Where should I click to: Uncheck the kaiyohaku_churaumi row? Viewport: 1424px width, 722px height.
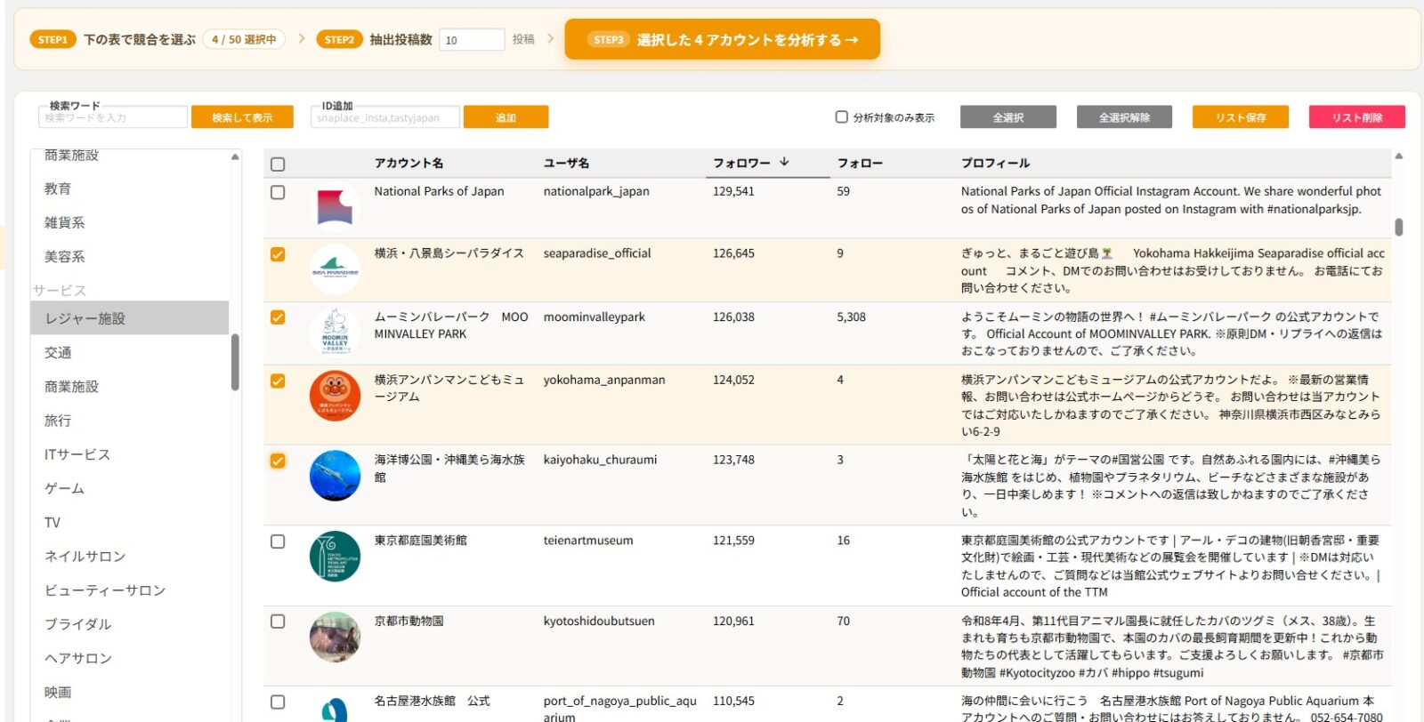coord(278,461)
